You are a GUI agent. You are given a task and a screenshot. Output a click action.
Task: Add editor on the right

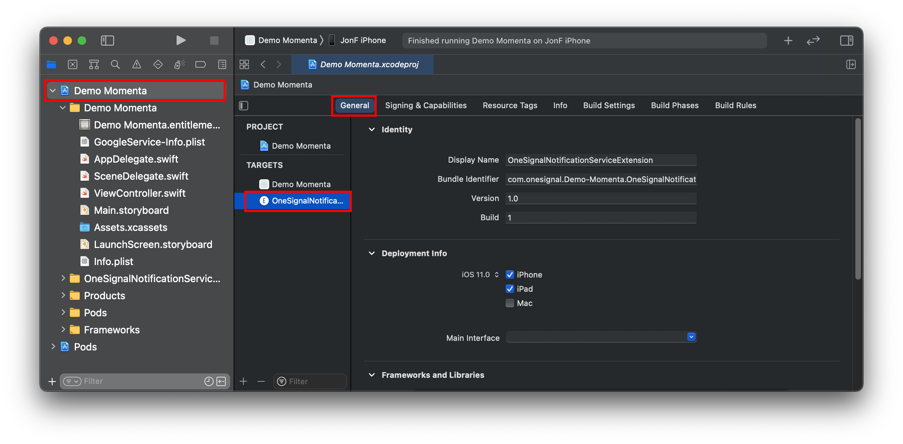coord(851,64)
